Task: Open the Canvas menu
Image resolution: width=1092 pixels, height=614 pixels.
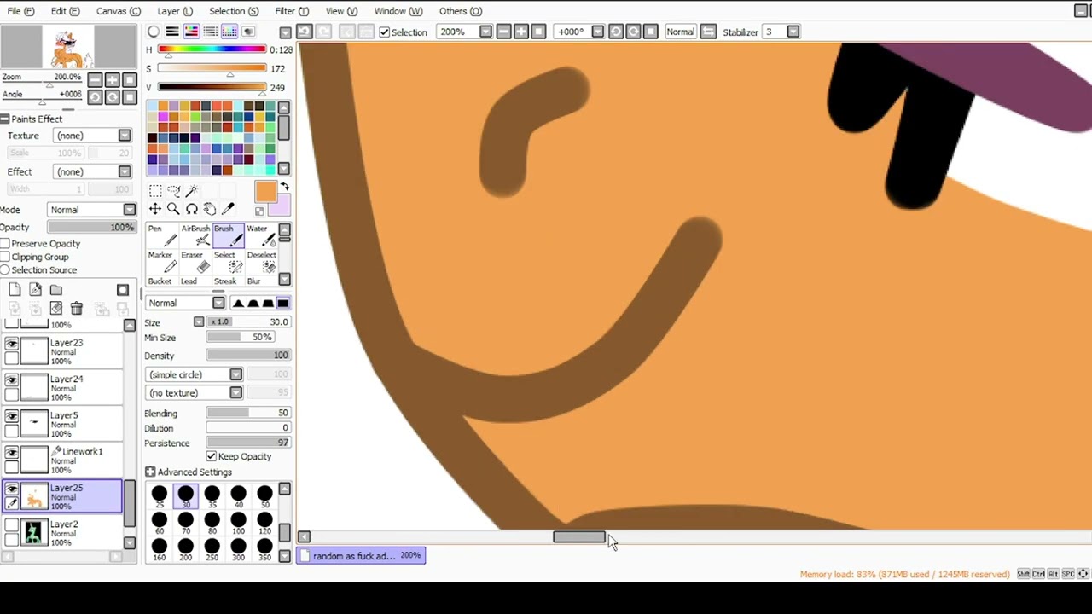Action: [118, 11]
